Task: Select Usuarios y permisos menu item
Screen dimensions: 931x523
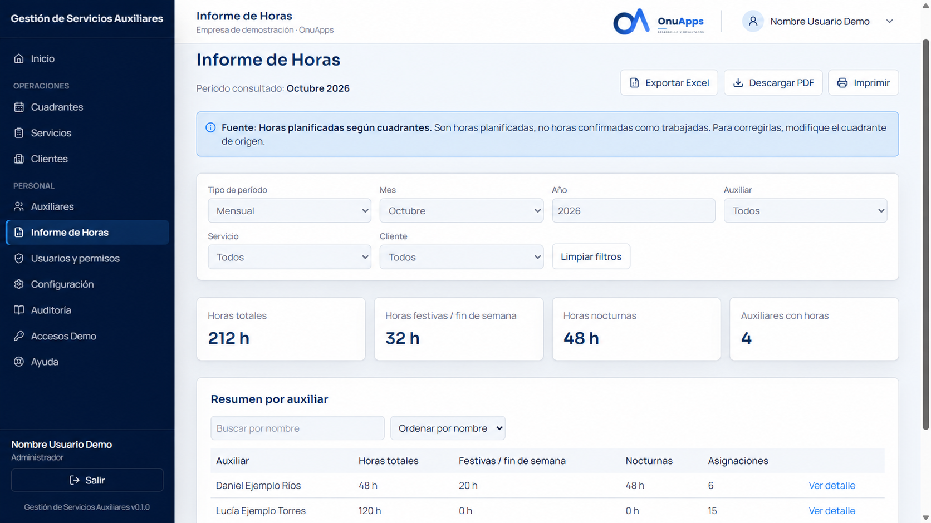Action: (87, 258)
